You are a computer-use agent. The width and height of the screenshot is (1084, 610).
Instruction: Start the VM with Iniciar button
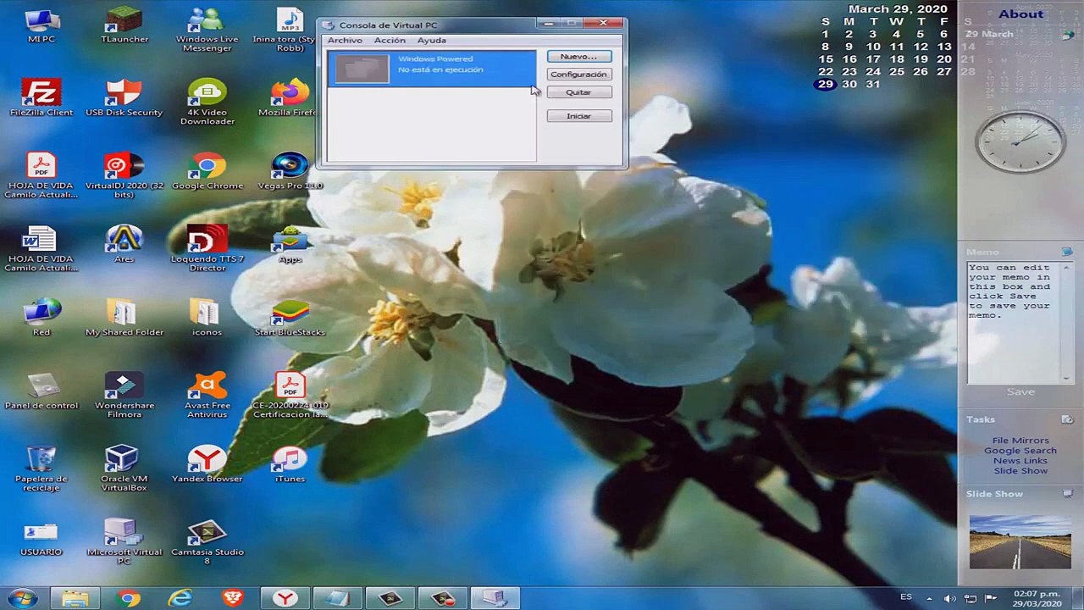pyautogui.click(x=579, y=116)
